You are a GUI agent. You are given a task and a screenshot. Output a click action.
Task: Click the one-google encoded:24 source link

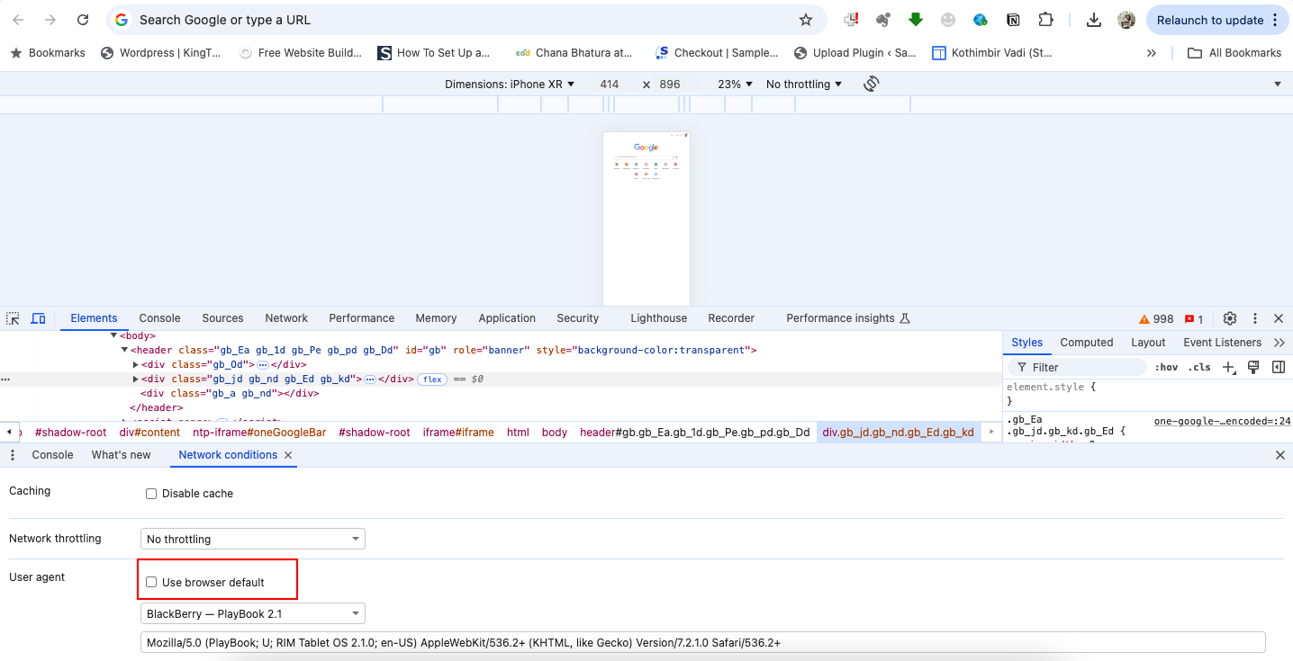pyautogui.click(x=1222, y=421)
